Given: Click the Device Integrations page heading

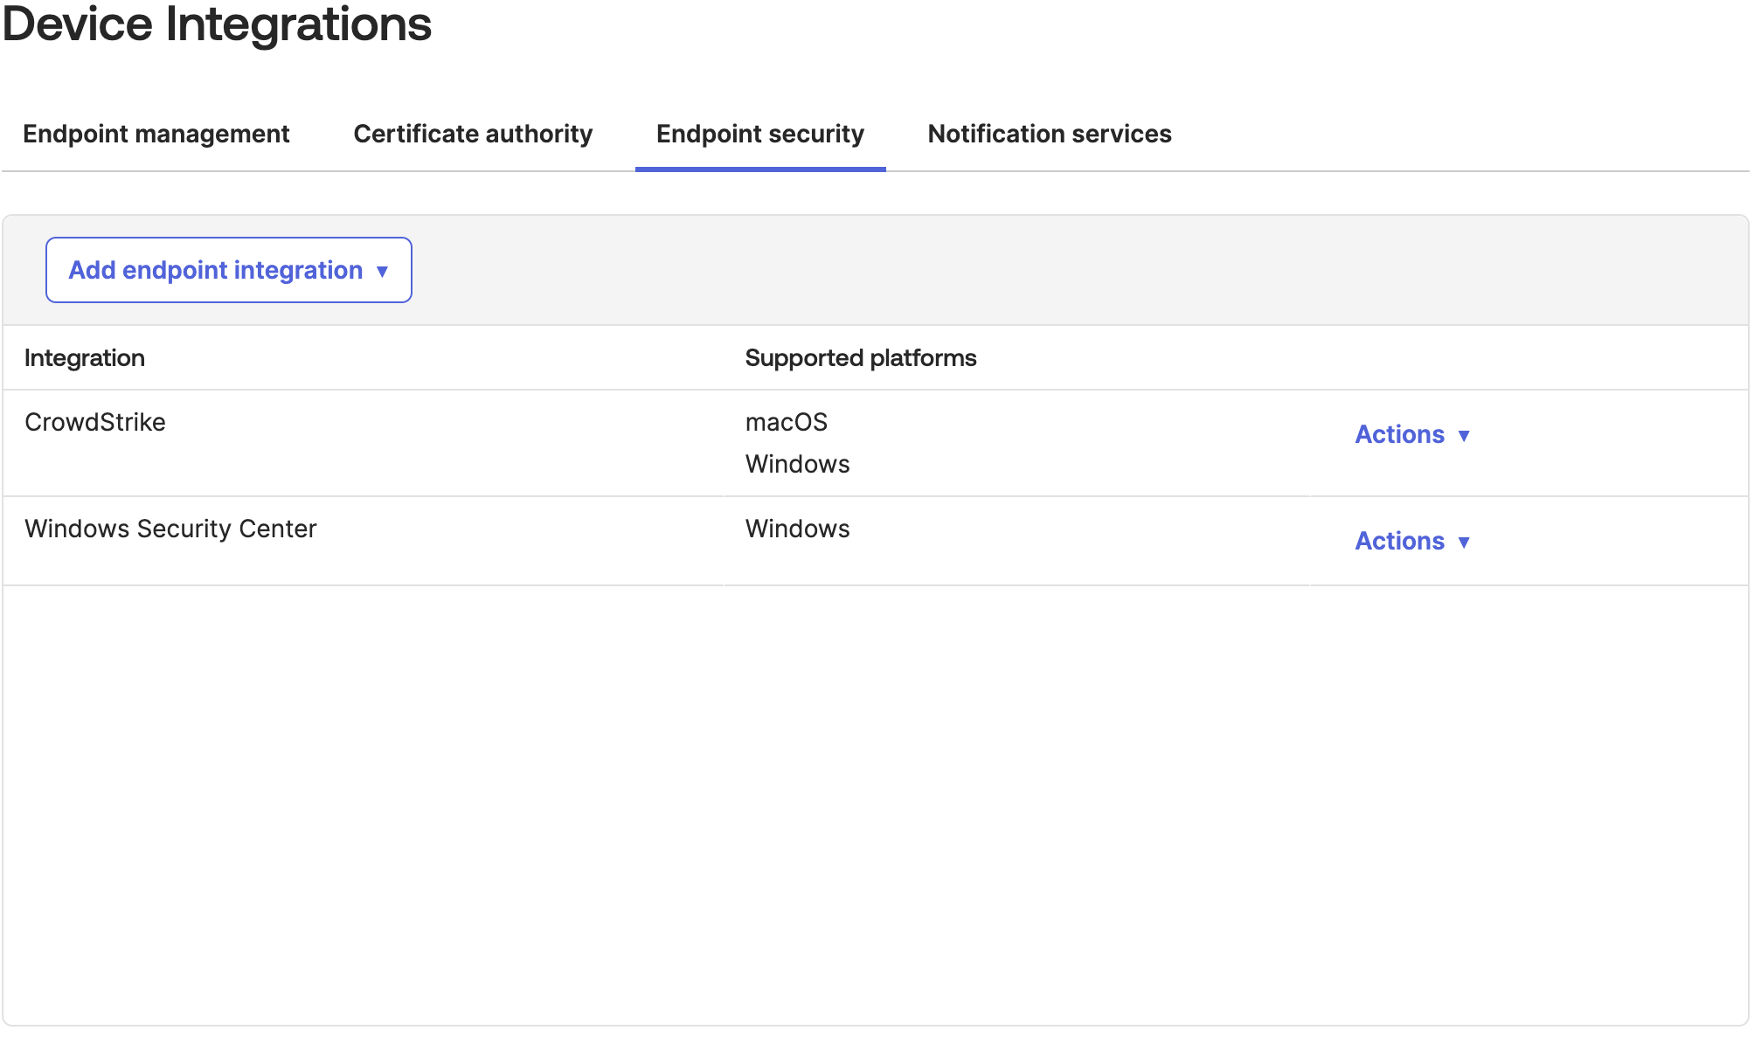Looking at the screenshot, I should (x=217, y=24).
